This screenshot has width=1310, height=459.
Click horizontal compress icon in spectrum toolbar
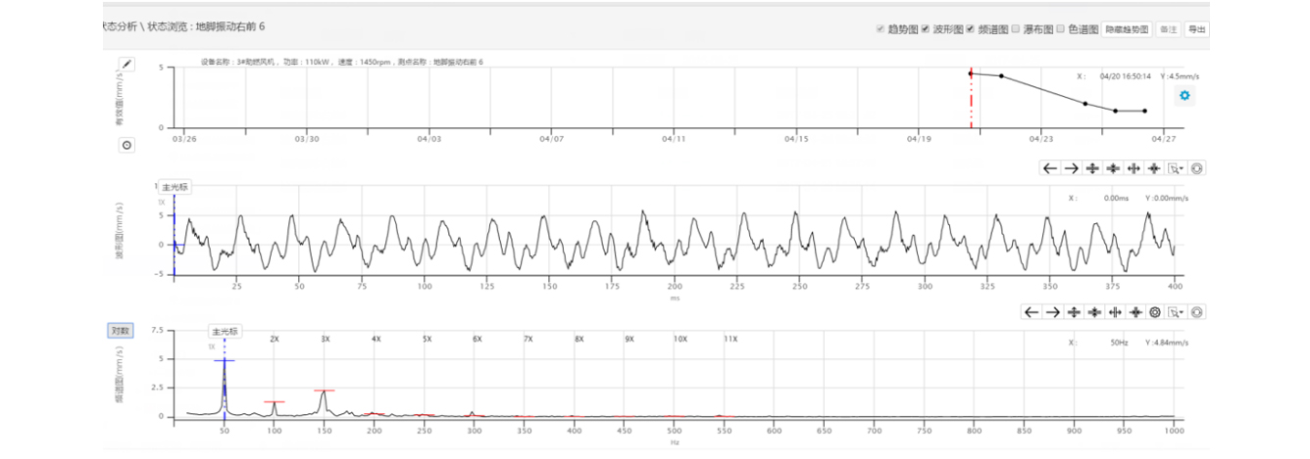[1115, 312]
